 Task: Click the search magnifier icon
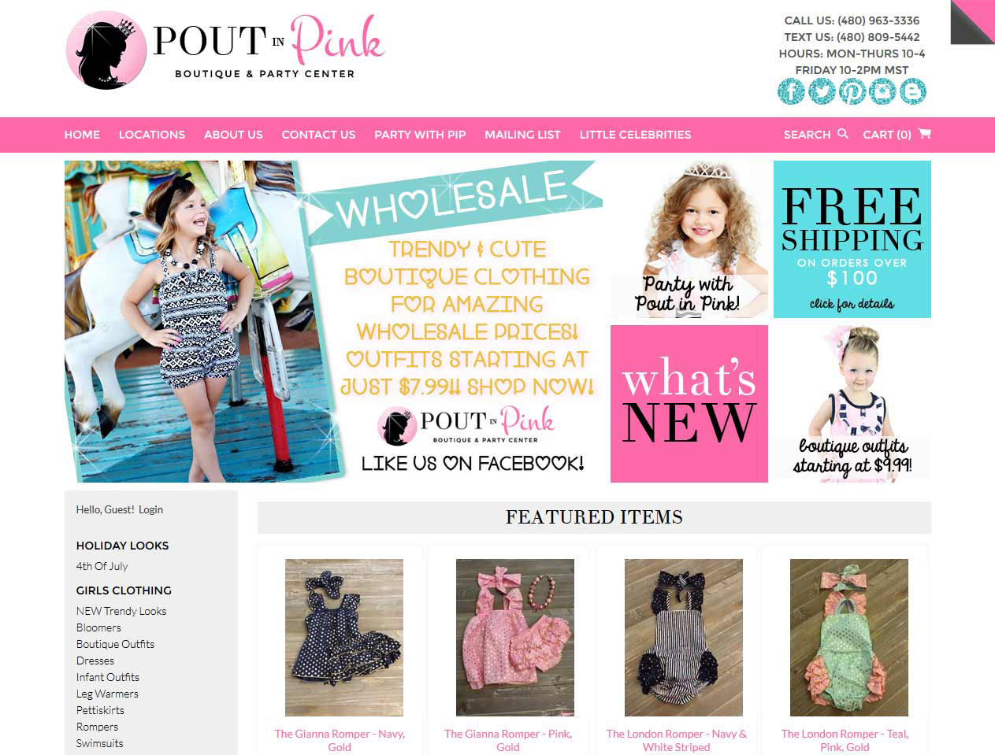[x=842, y=134]
